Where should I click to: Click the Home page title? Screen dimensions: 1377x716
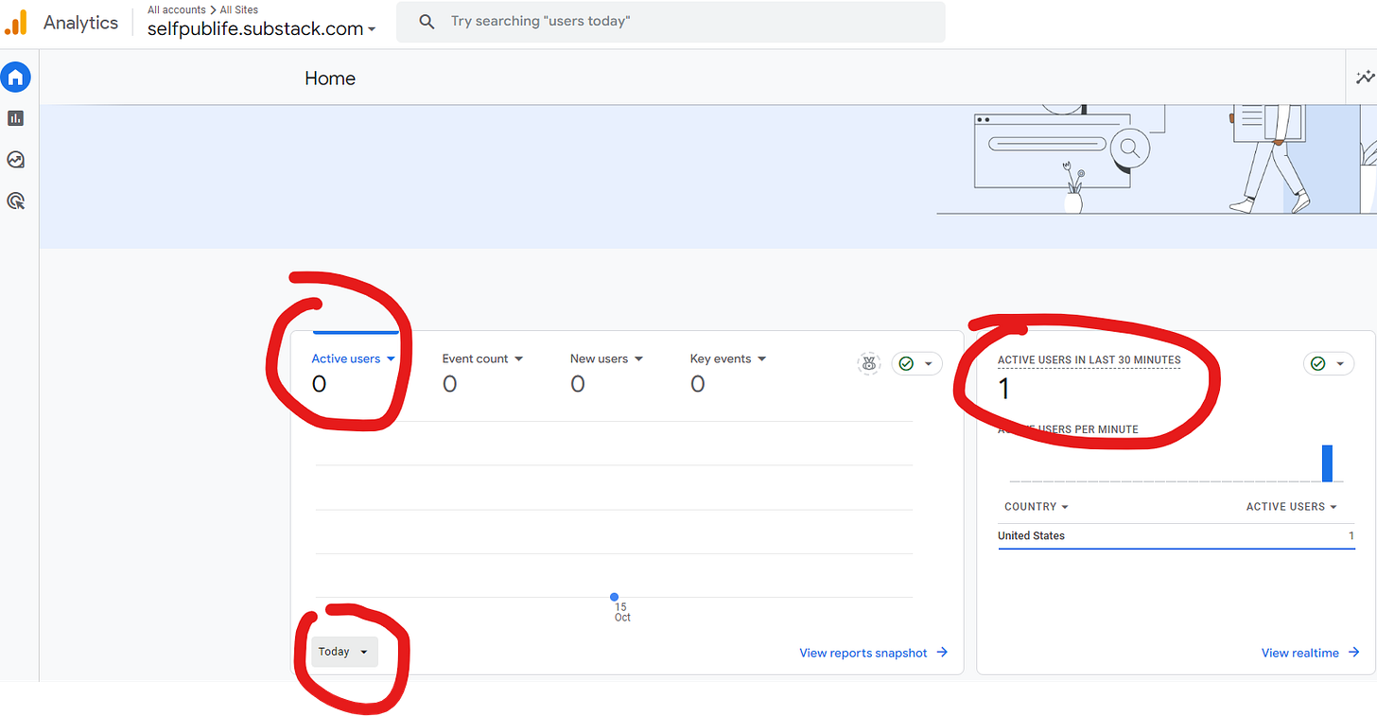pos(330,79)
